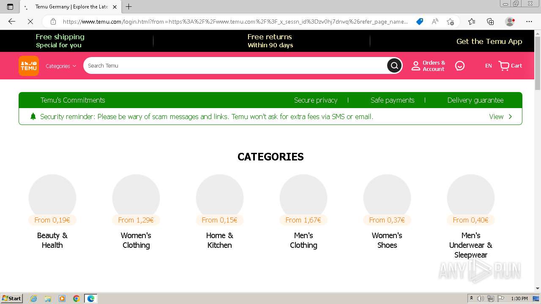Open Edge settings and more menu
This screenshot has width=541, height=304.
[x=529, y=22]
